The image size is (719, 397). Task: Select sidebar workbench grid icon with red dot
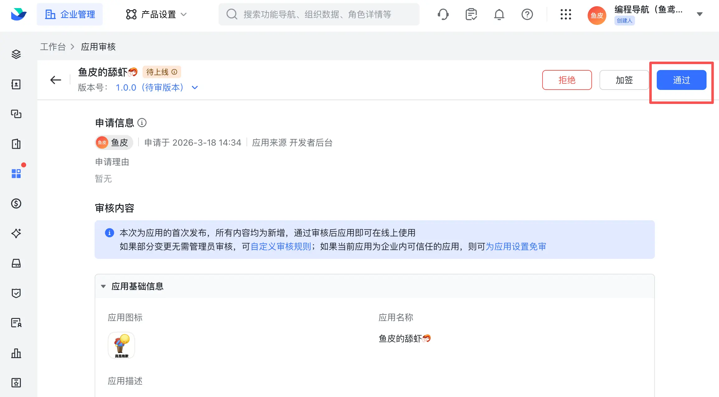(16, 173)
